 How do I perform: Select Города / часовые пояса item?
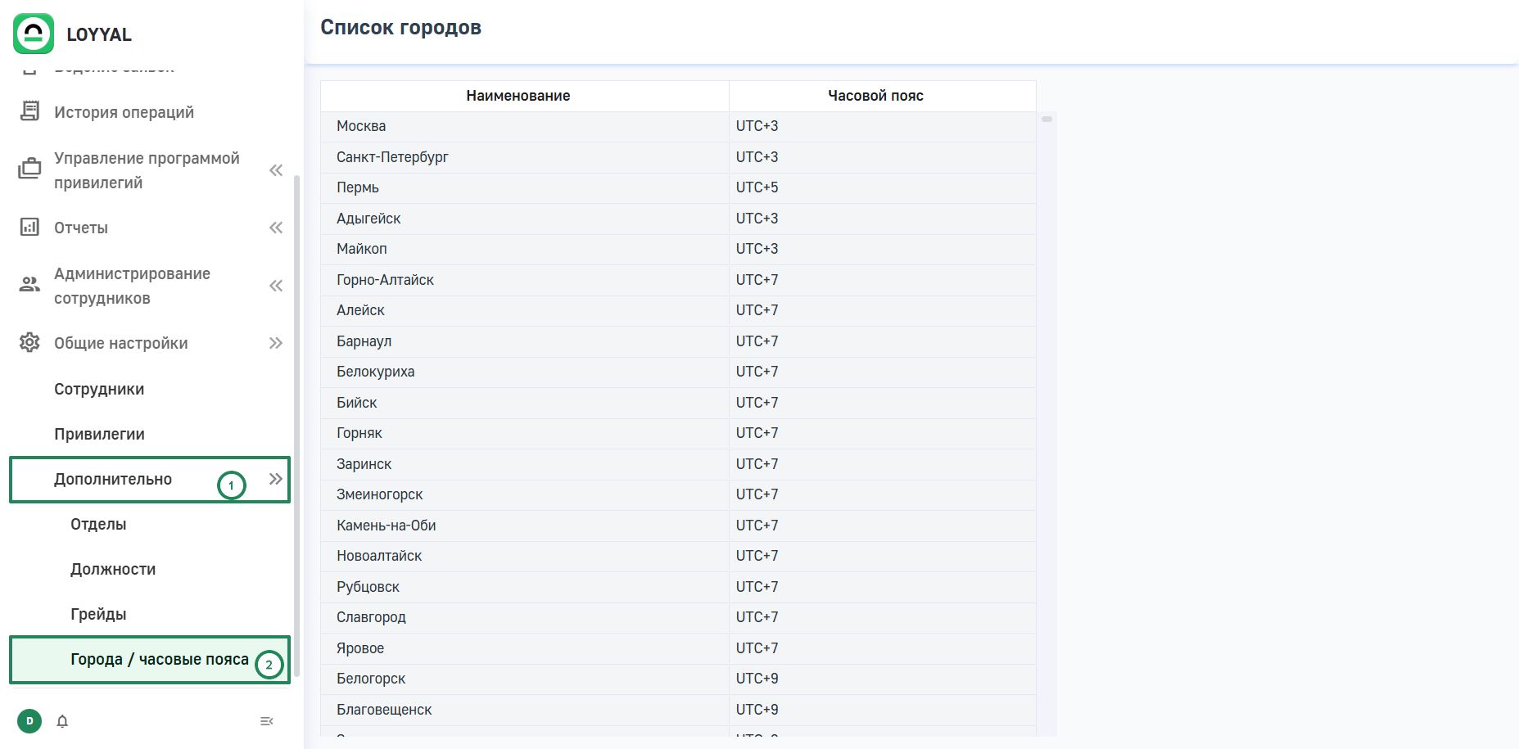pyautogui.click(x=159, y=659)
